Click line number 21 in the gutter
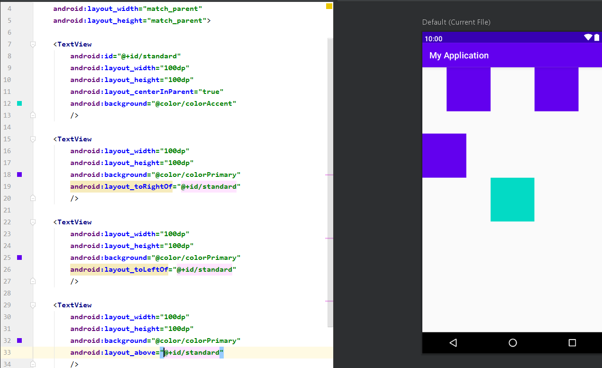Screen dimensions: 602x368 pos(7,210)
